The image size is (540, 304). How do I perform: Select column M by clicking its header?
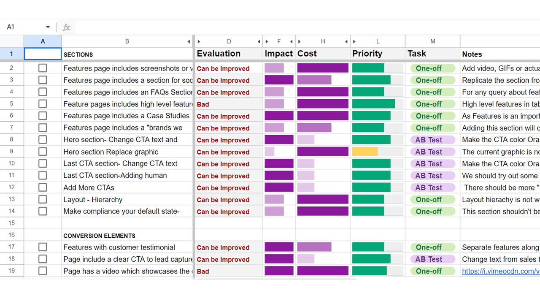coord(432,41)
